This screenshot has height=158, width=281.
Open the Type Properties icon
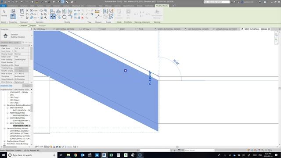13,11
